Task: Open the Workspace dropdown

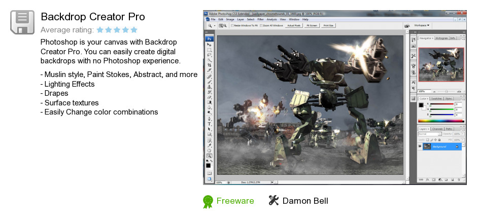Action: (x=422, y=25)
